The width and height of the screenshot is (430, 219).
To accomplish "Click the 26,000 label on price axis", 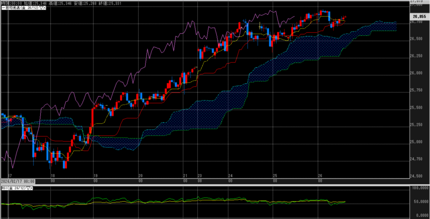I will pyautogui.click(x=416, y=73).
